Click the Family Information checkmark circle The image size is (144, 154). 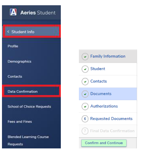(85, 56)
